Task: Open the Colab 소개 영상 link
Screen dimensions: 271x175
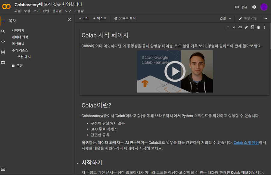Action: 246,143
